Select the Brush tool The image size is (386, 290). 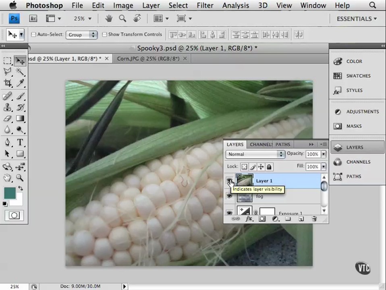pyautogui.click(x=20, y=96)
